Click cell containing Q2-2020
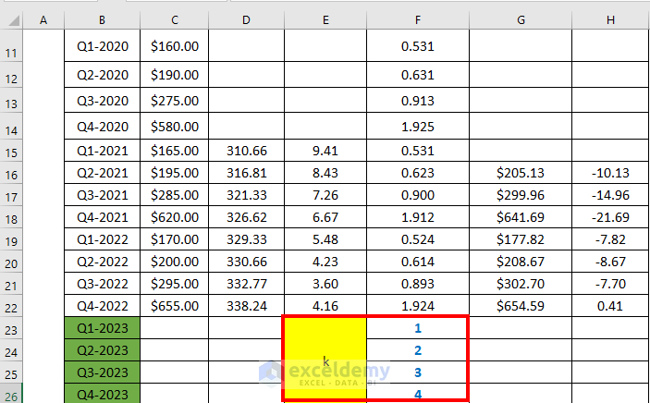 103,75
